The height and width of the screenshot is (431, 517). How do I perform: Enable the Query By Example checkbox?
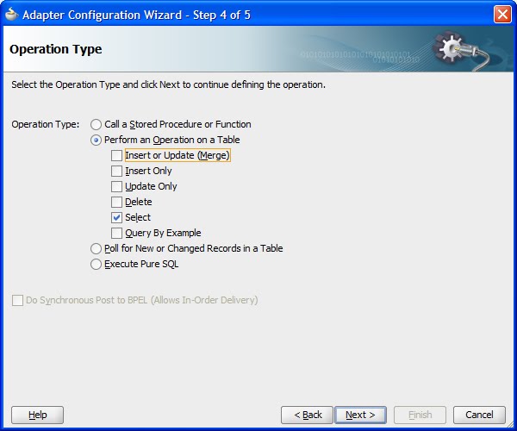[x=116, y=233]
